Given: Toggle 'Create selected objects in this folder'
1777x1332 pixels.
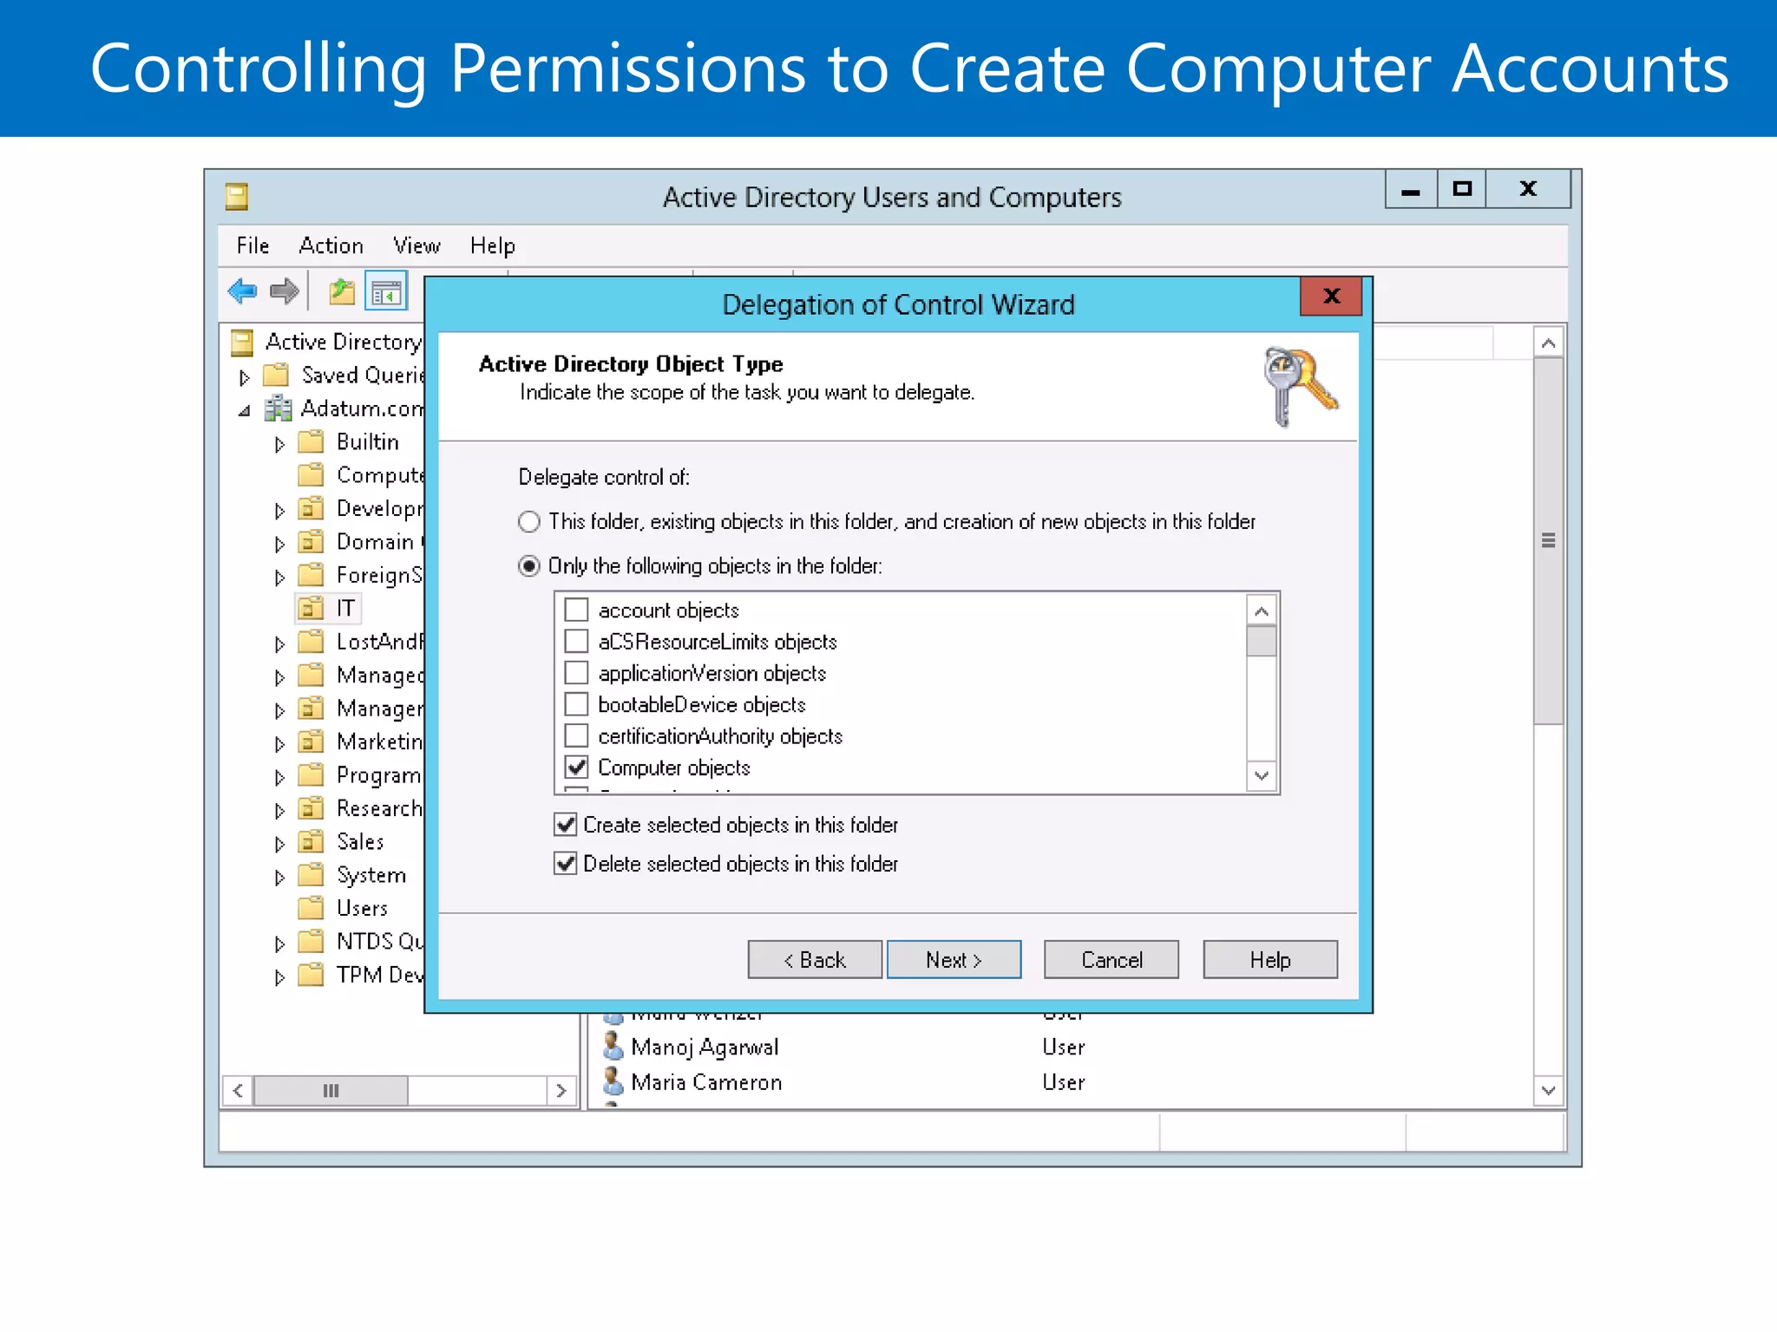Looking at the screenshot, I should pos(566,825).
